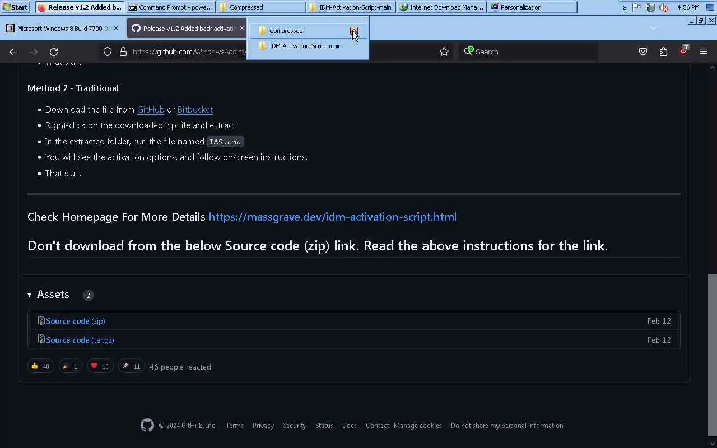Open footer Status link
Image resolution: width=717 pixels, height=448 pixels.
click(x=324, y=426)
